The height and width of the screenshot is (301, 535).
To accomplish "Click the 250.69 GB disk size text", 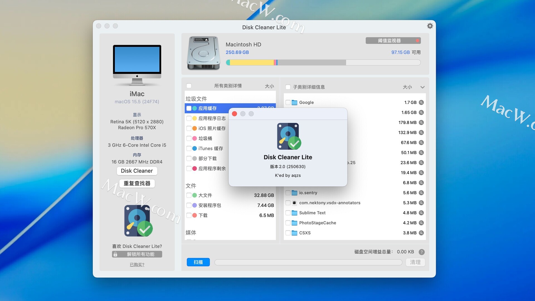I will (x=237, y=52).
